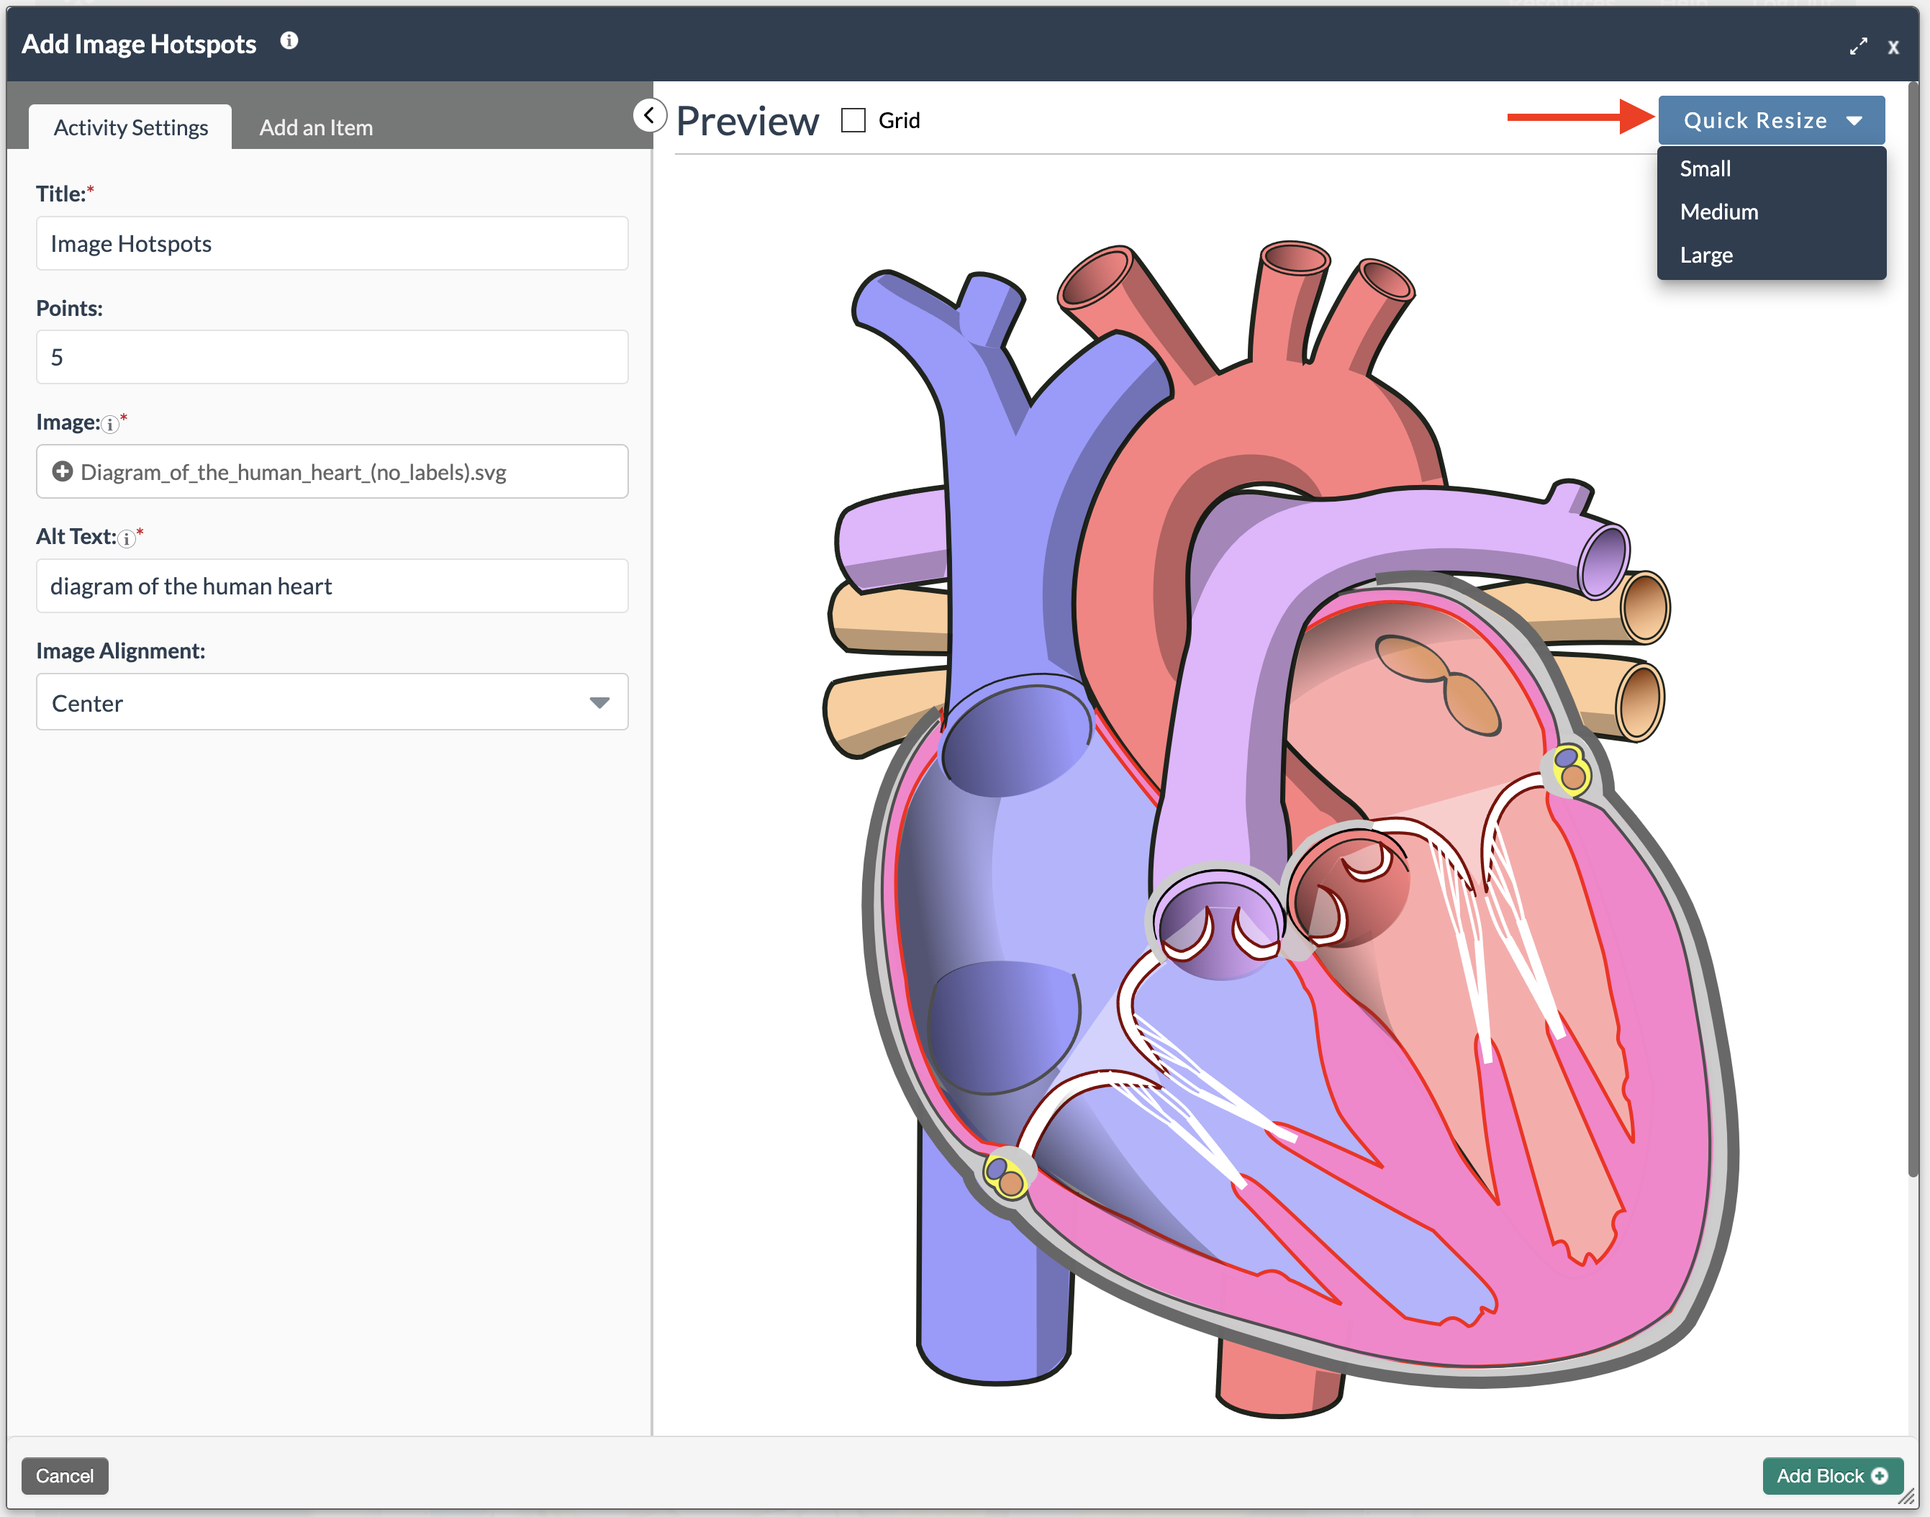
Task: Click the info icon next to Image label
Action: pyautogui.click(x=110, y=425)
